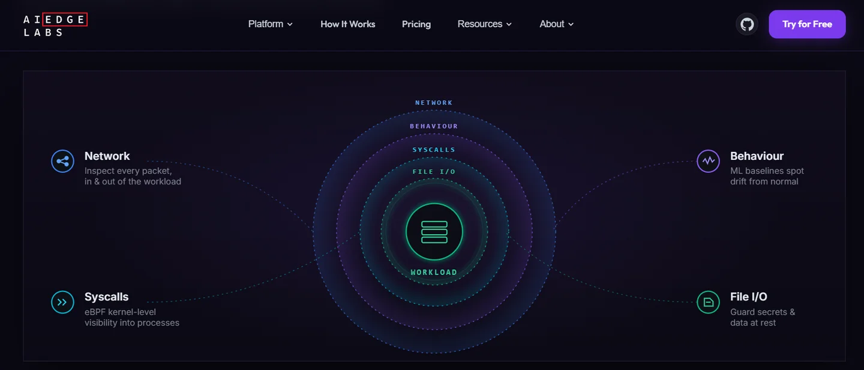This screenshot has height=370, width=864.
Task: Click the WORKLOAD label under the core
Action: 434,272
